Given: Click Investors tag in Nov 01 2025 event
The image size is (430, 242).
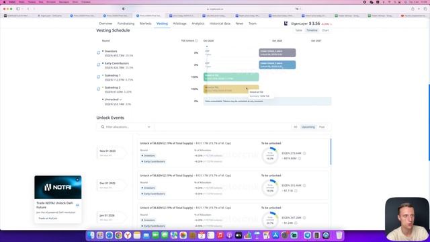Looking at the screenshot, I should click(148, 155).
